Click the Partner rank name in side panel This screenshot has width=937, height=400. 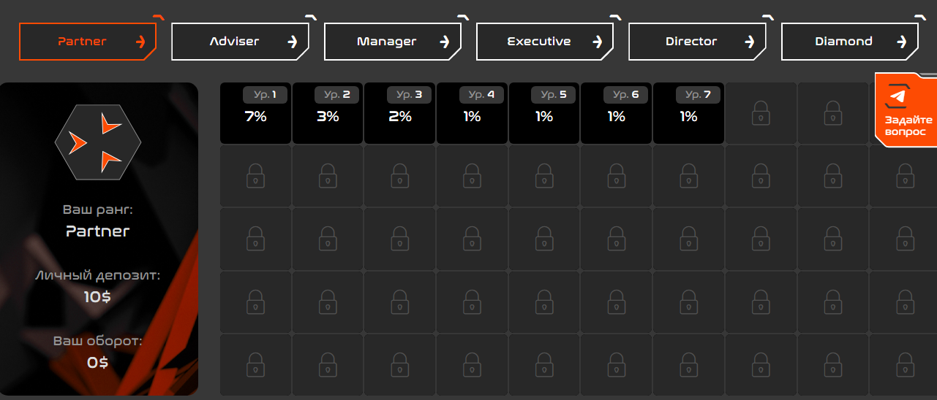[x=98, y=231]
